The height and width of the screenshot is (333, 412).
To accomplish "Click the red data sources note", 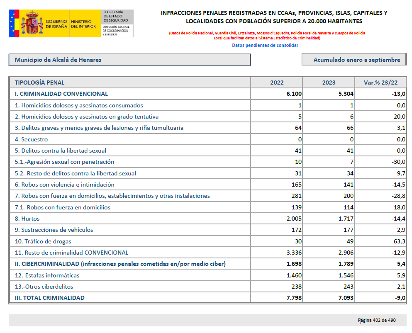I will click(x=267, y=36).
